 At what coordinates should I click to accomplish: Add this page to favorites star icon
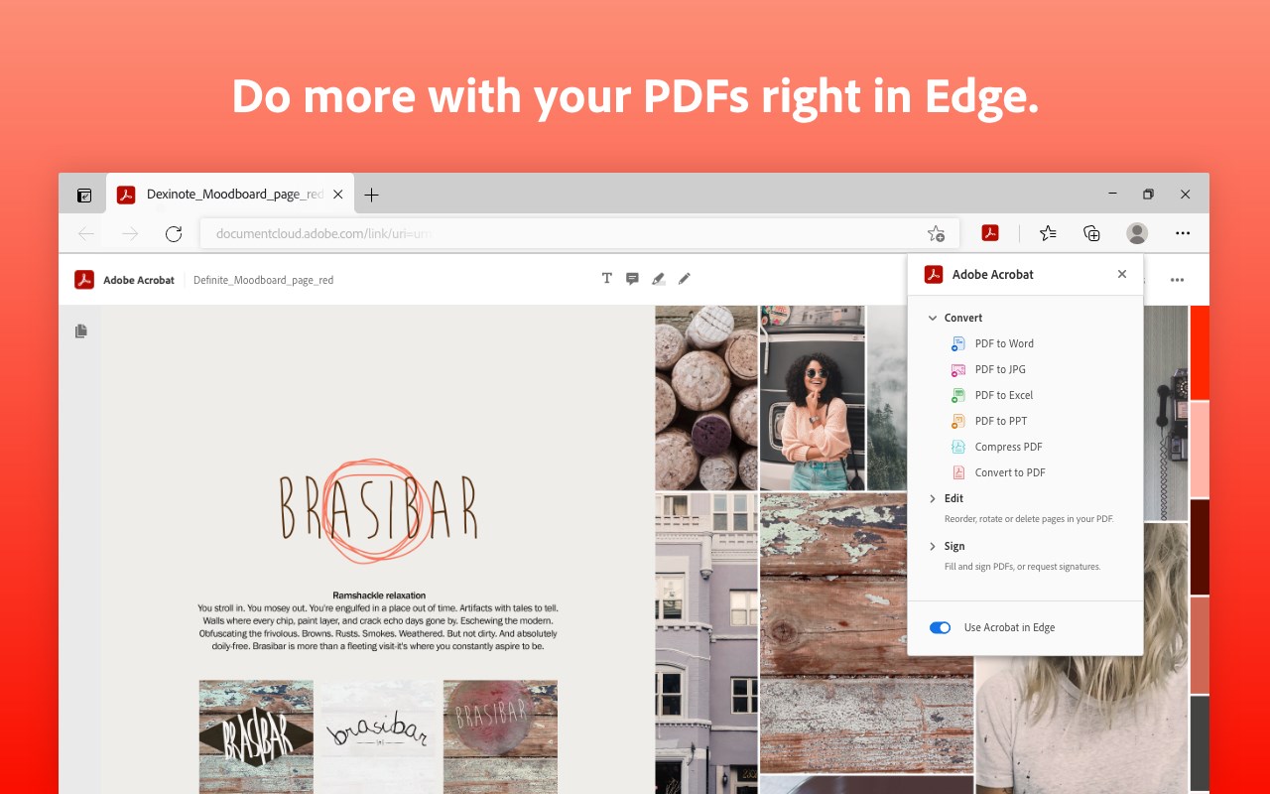(x=936, y=233)
